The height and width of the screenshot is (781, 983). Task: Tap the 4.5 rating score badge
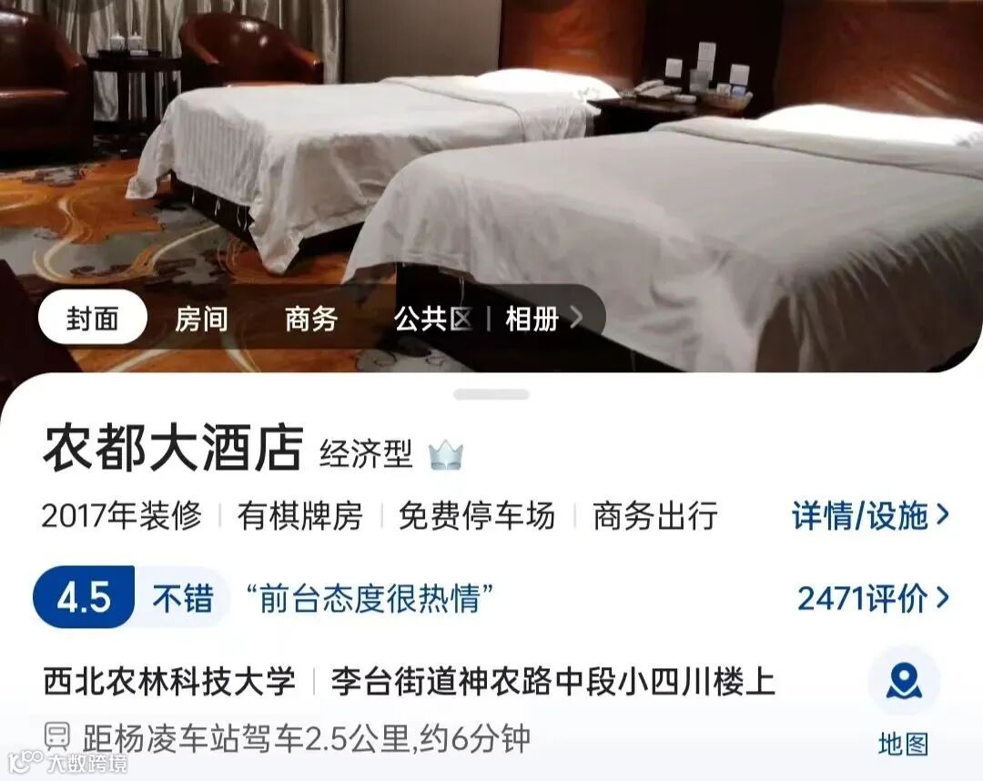pyautogui.click(x=84, y=597)
